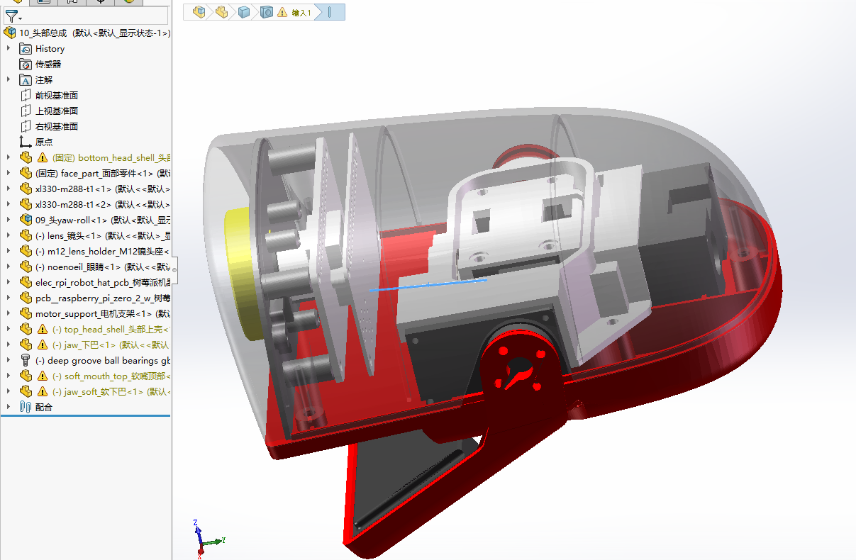Expand the 09_头yaw-roll subassembly

9,220
